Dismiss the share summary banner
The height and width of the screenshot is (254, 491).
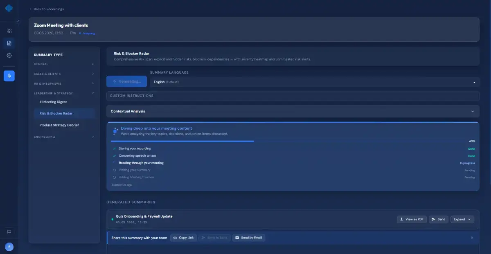tap(472, 238)
